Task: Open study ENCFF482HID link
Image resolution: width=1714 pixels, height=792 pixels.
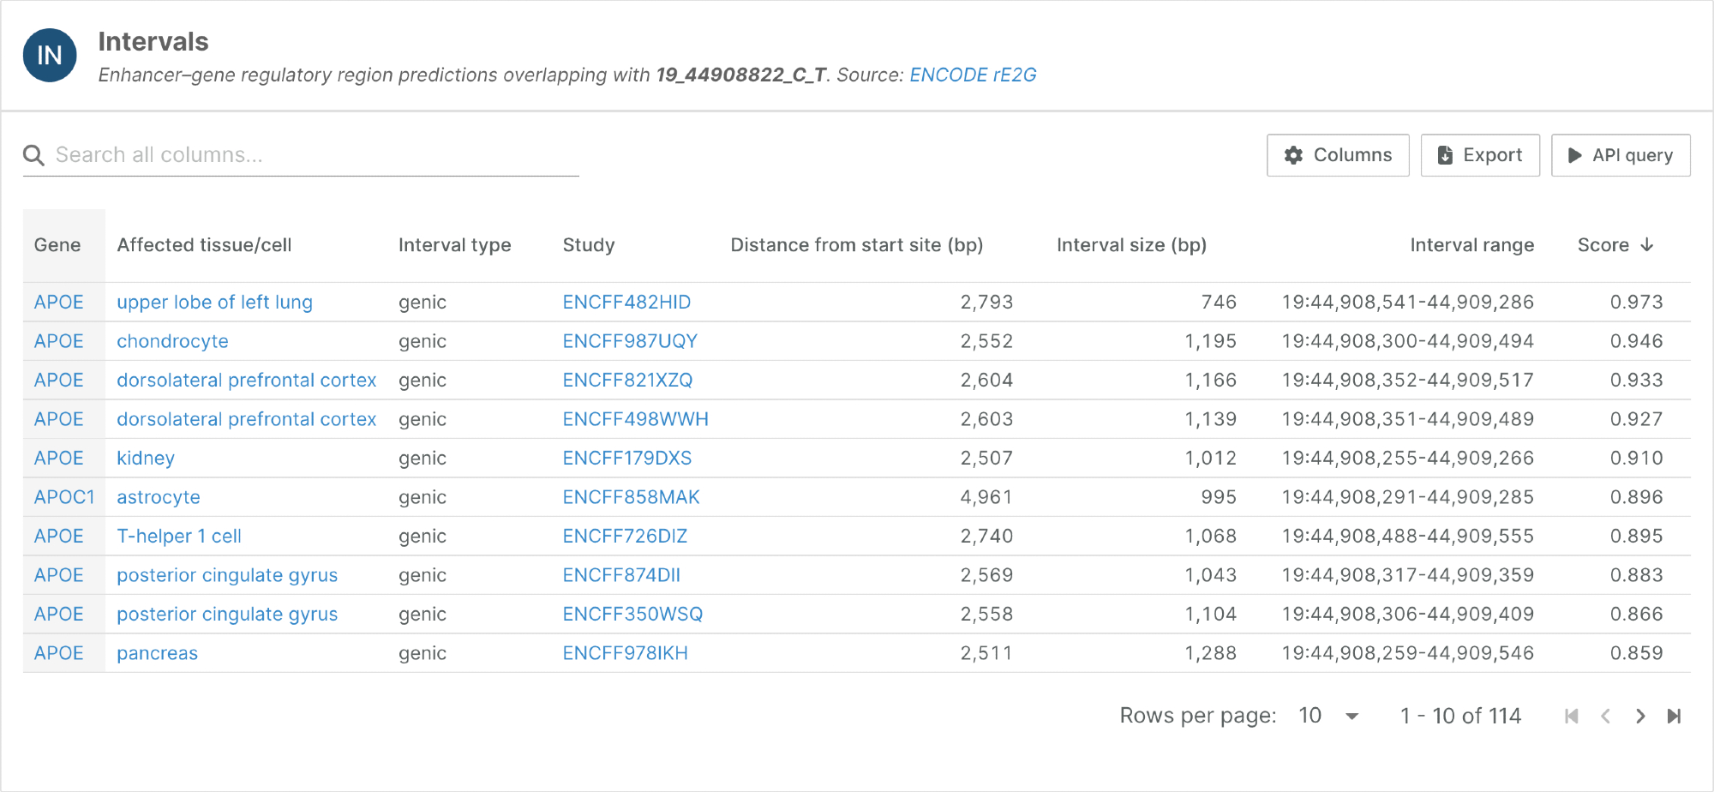Action: pos(626,303)
